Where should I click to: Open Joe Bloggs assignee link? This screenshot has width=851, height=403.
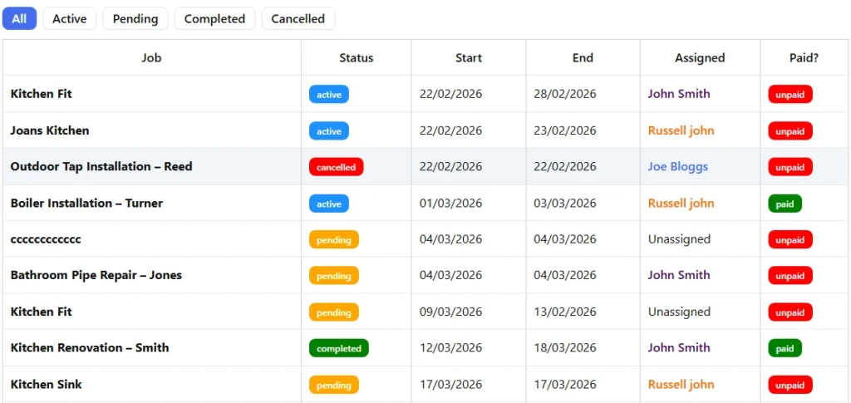coord(678,166)
